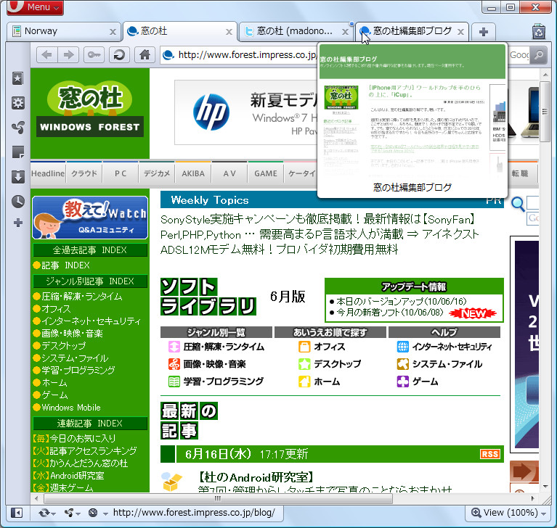Click the orange RSS feed button
Image resolution: width=557 pixels, height=528 pixels.
(490, 454)
